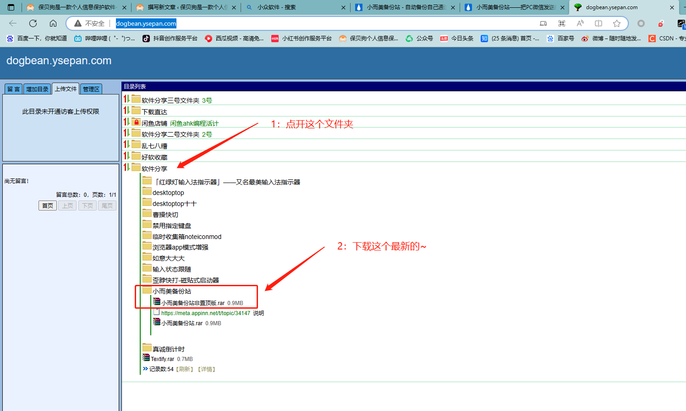Go back with browser back arrow
The height and width of the screenshot is (411, 686).
pos(13,23)
